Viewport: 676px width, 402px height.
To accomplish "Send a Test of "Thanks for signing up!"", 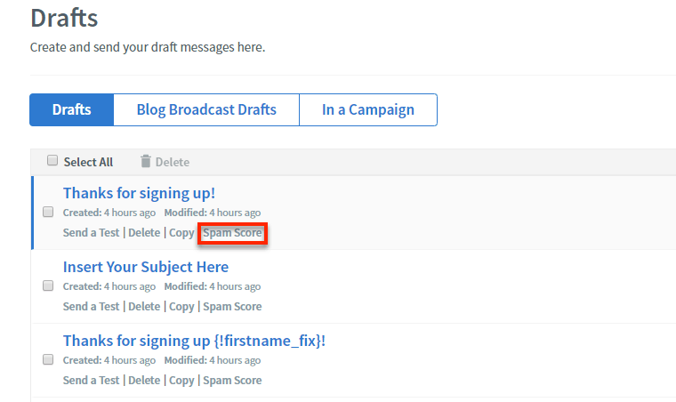I will point(91,233).
